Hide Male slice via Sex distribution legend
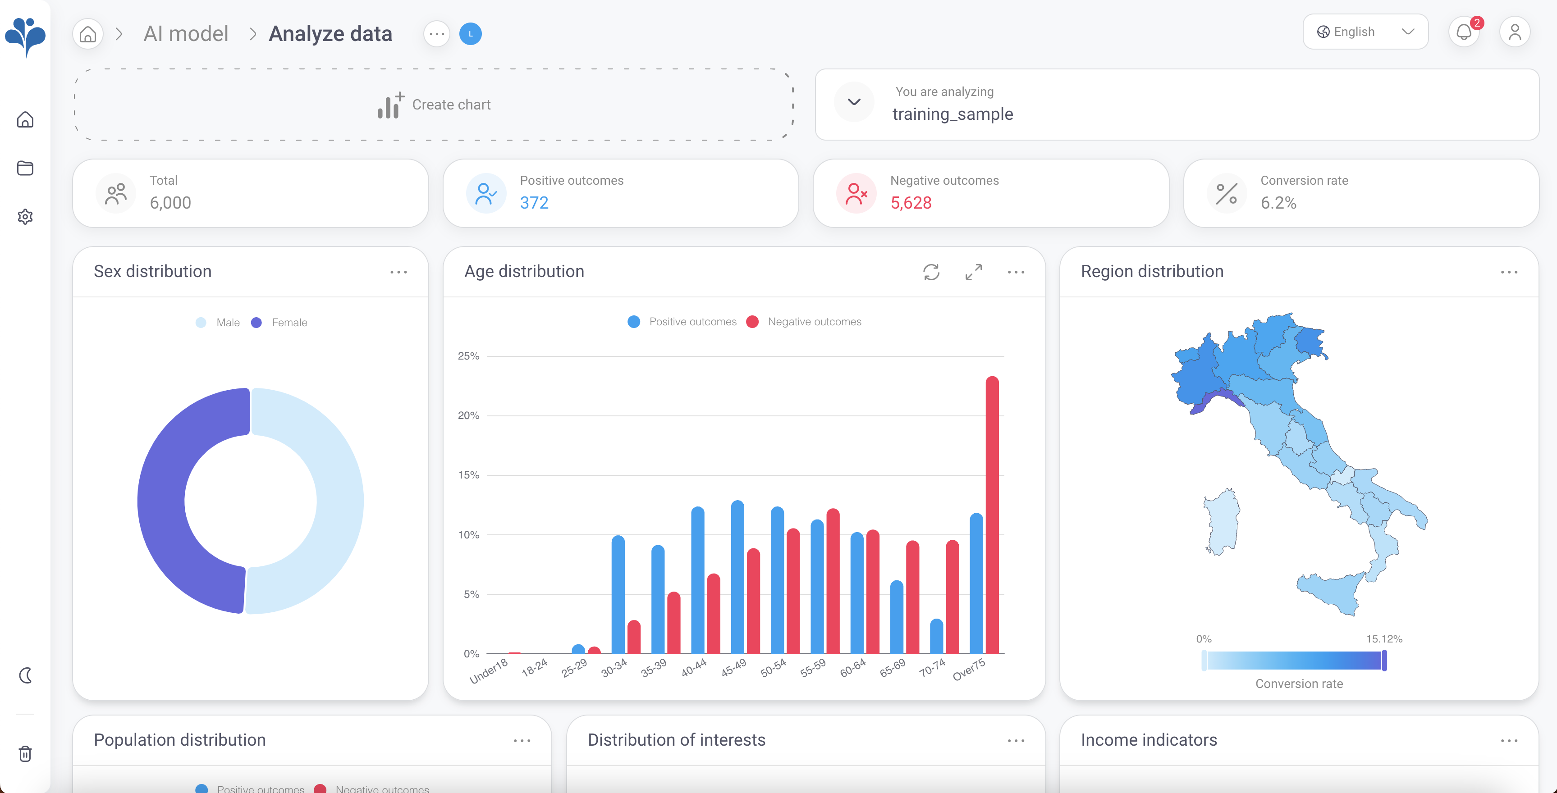 pos(217,322)
